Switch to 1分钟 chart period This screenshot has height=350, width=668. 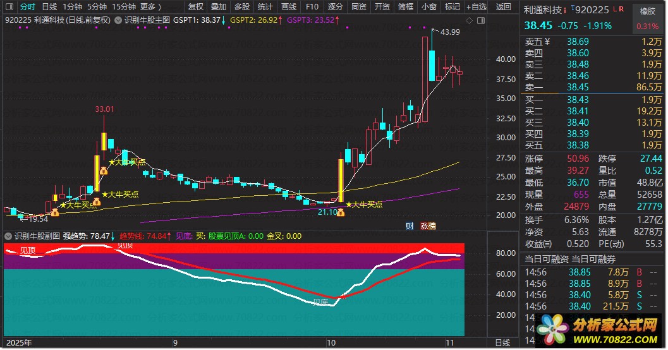coord(72,7)
